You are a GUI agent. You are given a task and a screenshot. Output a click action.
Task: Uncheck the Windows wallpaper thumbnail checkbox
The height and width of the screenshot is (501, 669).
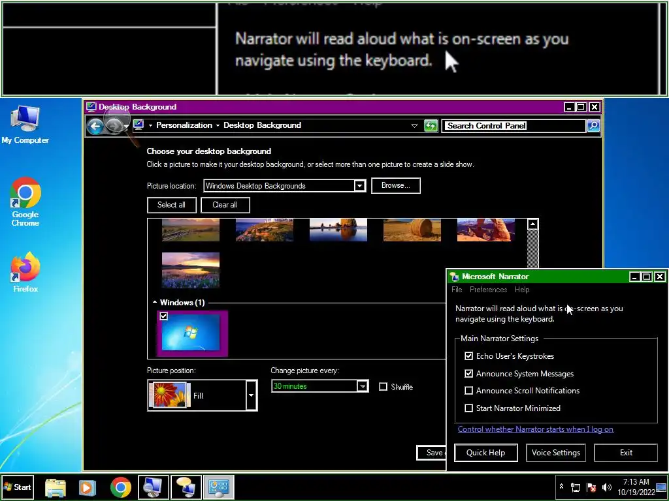[x=164, y=316]
